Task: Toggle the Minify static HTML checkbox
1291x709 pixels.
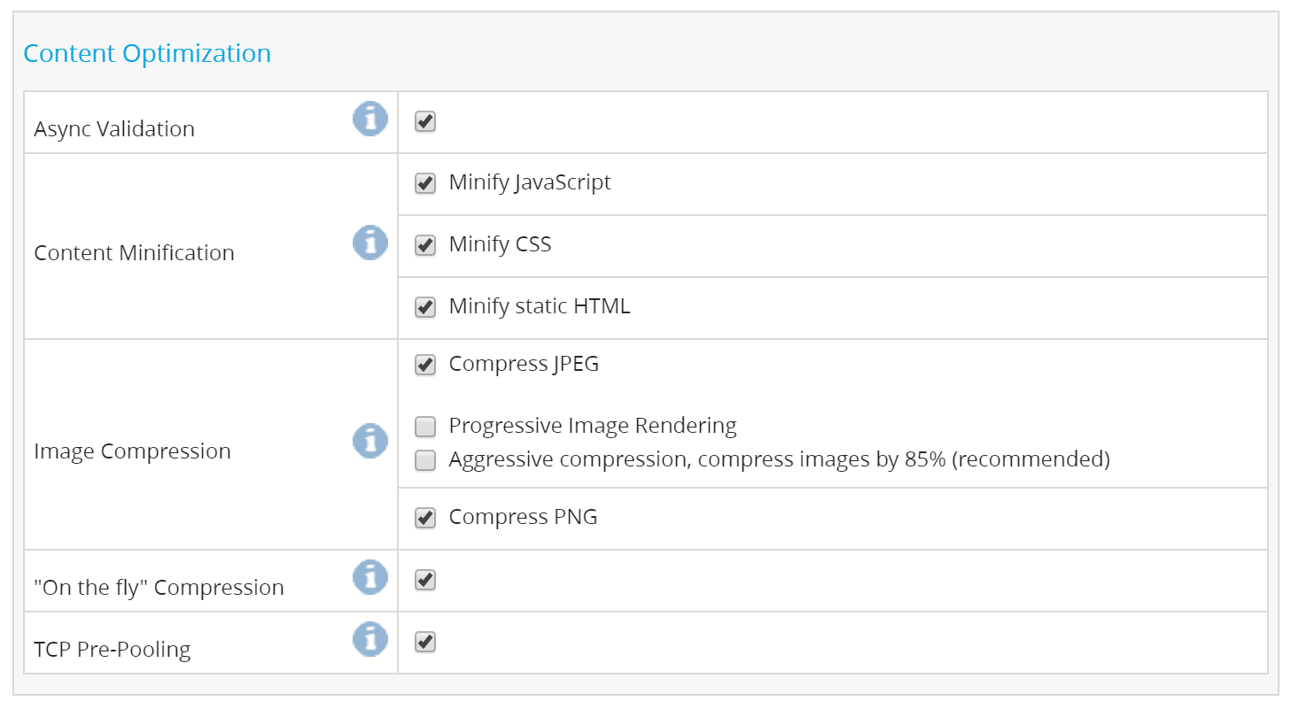Action: [425, 307]
